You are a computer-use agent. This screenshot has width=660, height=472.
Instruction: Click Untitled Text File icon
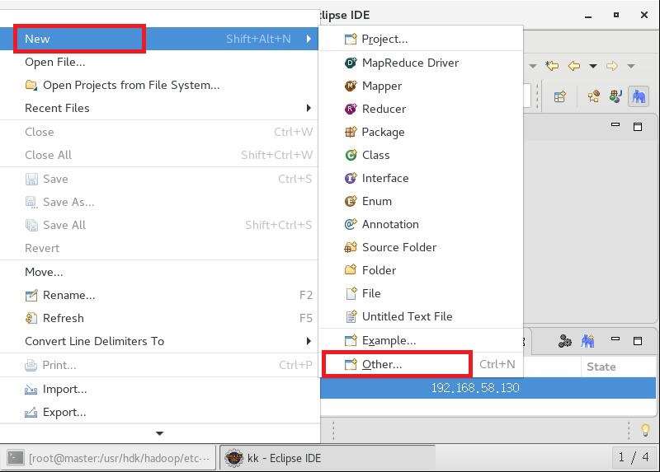click(351, 316)
